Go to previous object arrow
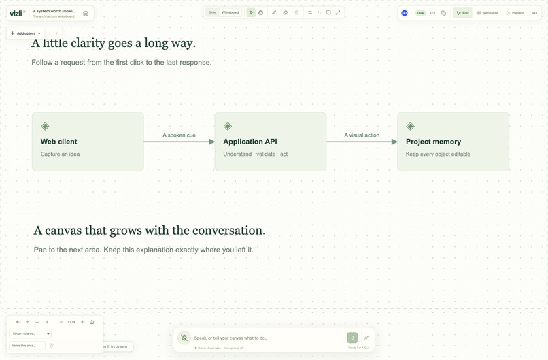 49,33
